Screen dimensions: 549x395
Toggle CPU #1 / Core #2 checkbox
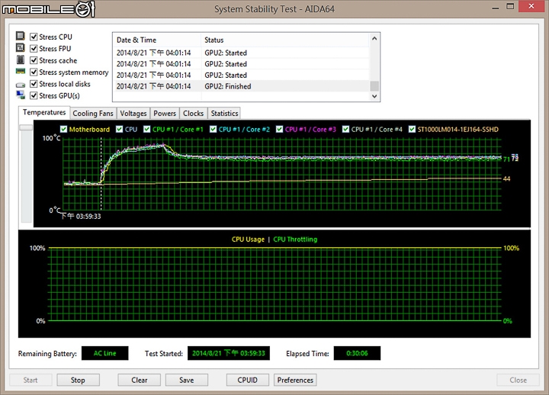(213, 129)
